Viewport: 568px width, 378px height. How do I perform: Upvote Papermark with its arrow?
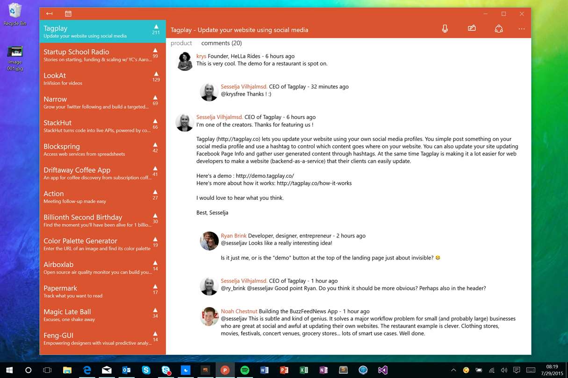156,287
